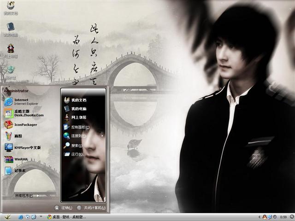Image resolution: width=295 pixels, height=221 pixels.
Task: Click network connection tray icon
Action: 270,217
